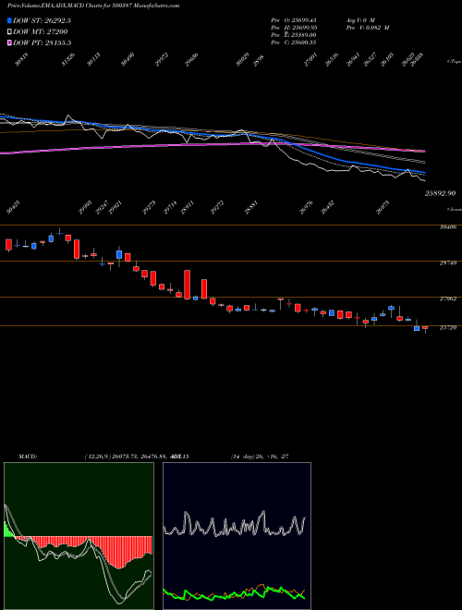Click the 27062 price axis label
This screenshot has width=462, height=610.
point(448,299)
